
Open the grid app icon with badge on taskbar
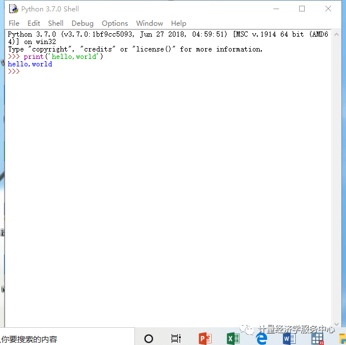tap(317, 339)
